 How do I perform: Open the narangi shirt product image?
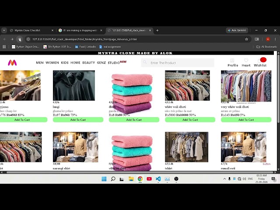tap(75, 147)
